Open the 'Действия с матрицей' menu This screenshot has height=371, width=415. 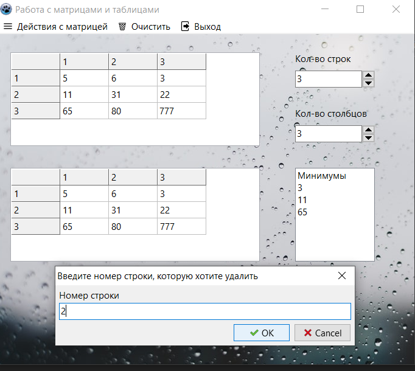(x=55, y=27)
